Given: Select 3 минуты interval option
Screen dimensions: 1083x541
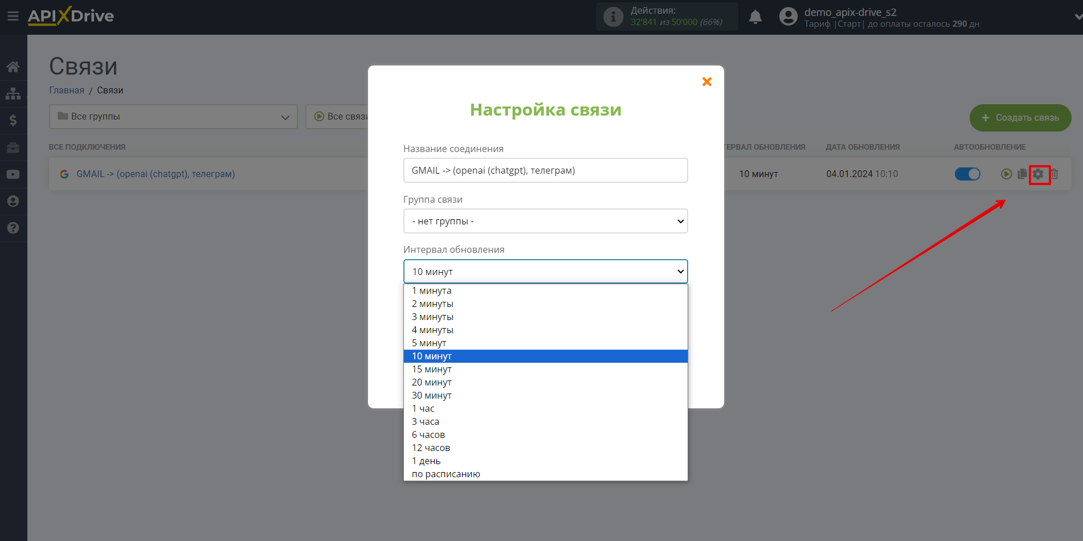Looking at the screenshot, I should tap(545, 317).
